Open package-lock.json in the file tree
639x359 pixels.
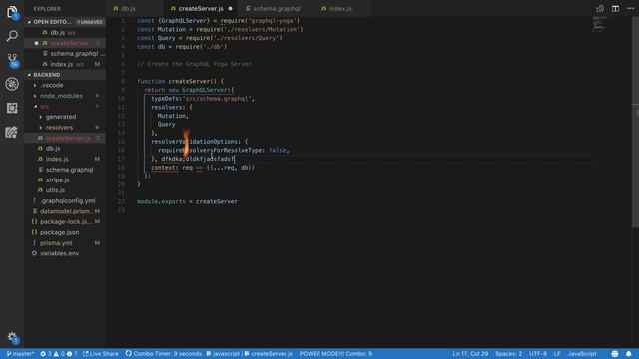click(65, 222)
